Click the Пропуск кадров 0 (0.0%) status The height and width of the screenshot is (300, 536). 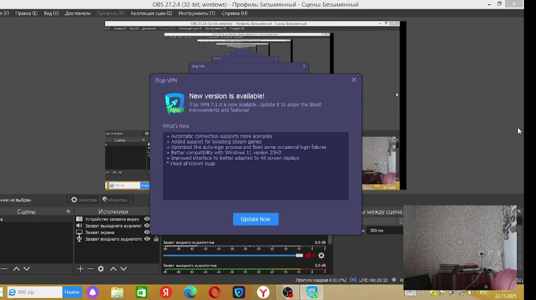pyautogui.click(x=321, y=280)
